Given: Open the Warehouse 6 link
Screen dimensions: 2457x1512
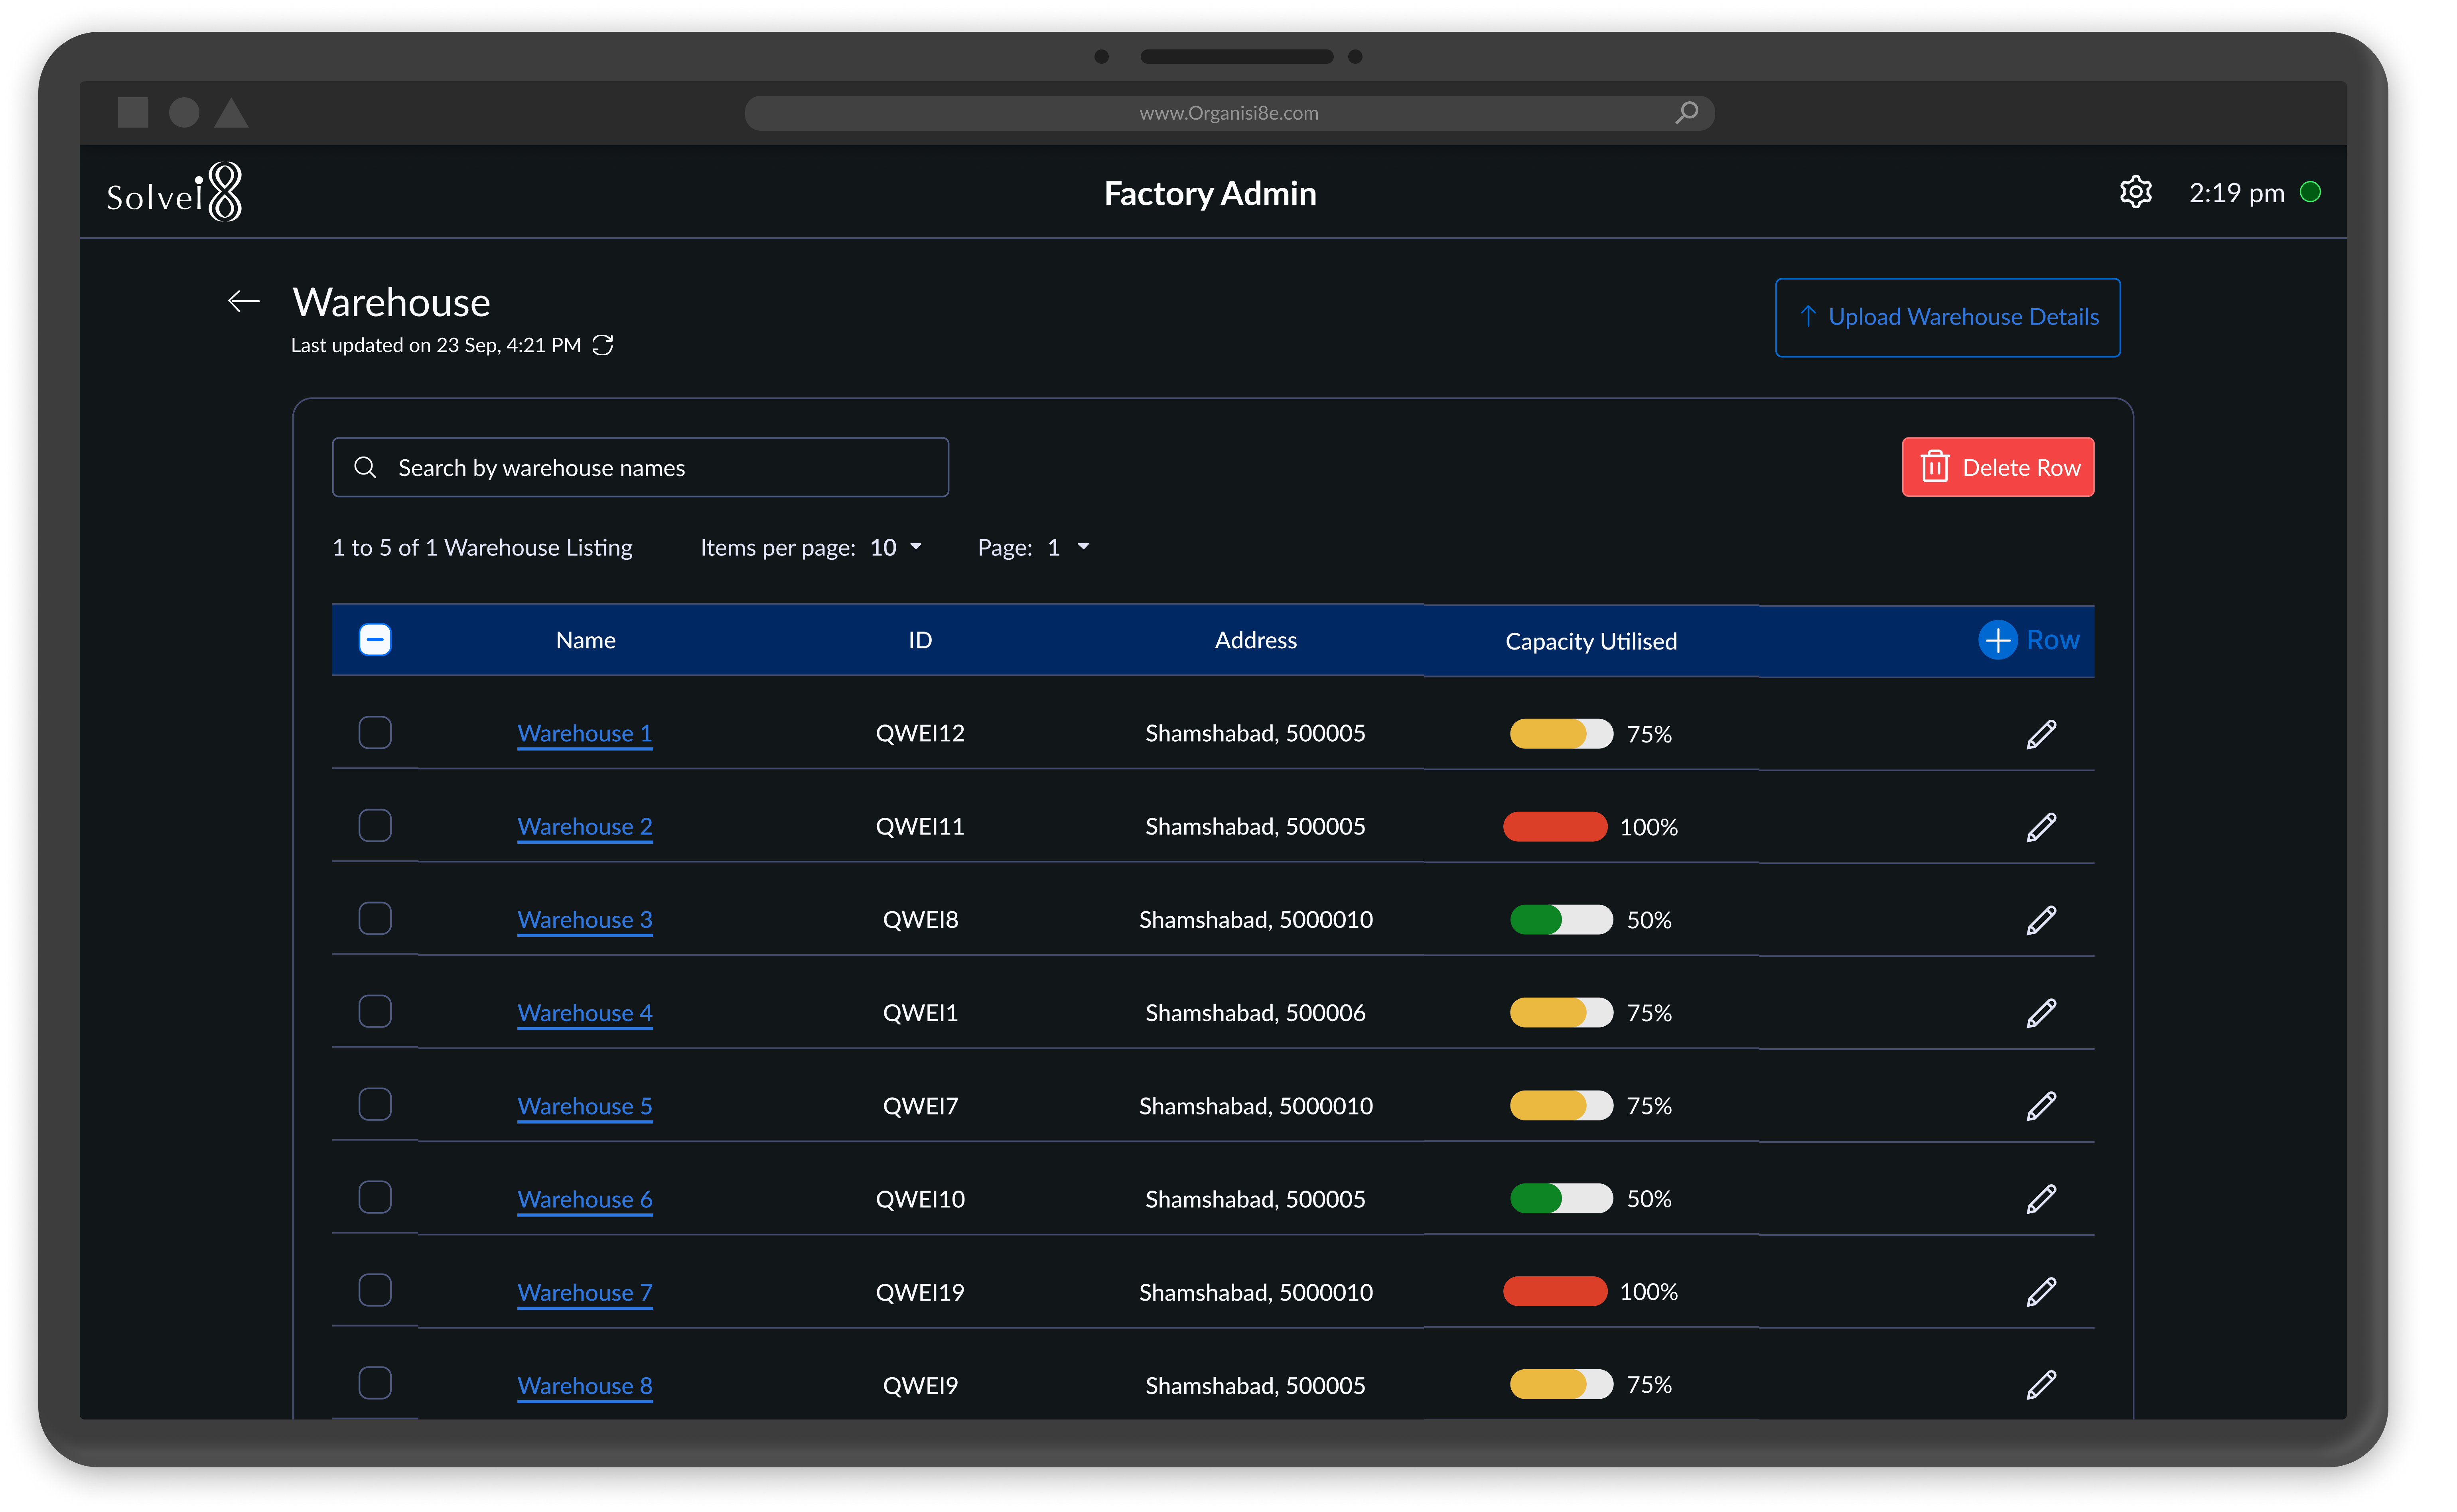Looking at the screenshot, I should tap(585, 1199).
